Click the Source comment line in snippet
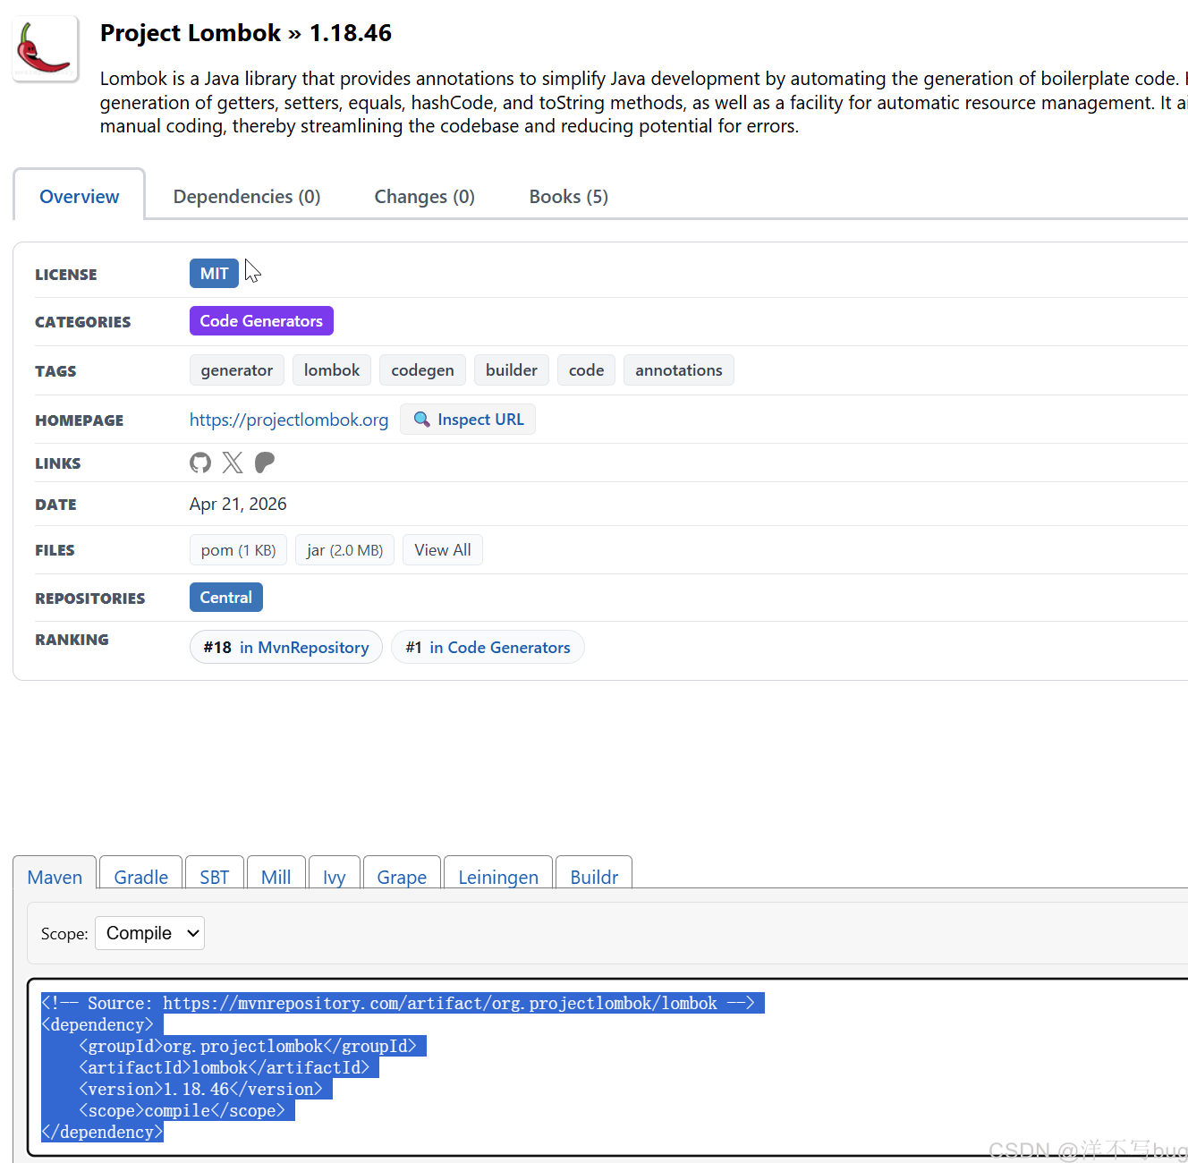 pos(398,1003)
